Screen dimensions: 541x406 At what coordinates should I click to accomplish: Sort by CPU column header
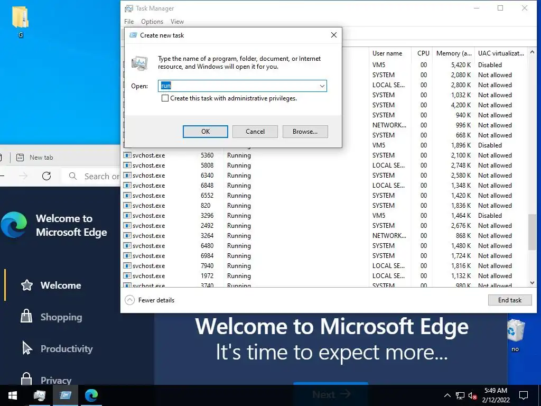421,53
